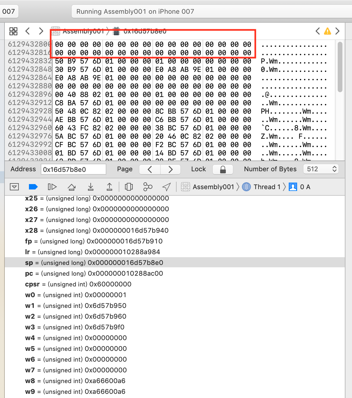Click the activity status Running Assembly001 bar
Viewport: 352px width, 398px height.
[211, 12]
